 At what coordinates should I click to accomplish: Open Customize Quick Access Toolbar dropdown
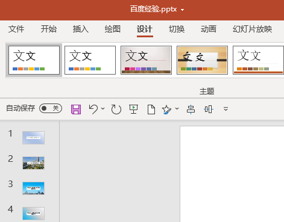[x=226, y=109]
